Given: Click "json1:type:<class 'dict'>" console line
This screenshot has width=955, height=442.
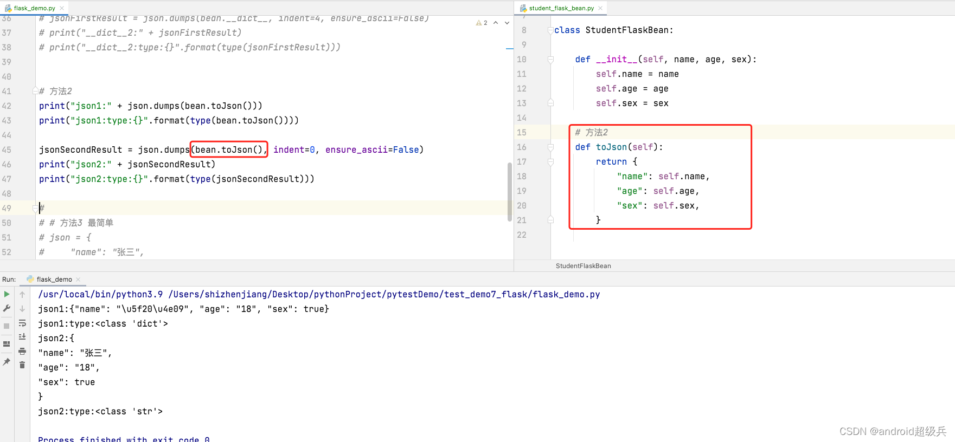Looking at the screenshot, I should pos(103,323).
